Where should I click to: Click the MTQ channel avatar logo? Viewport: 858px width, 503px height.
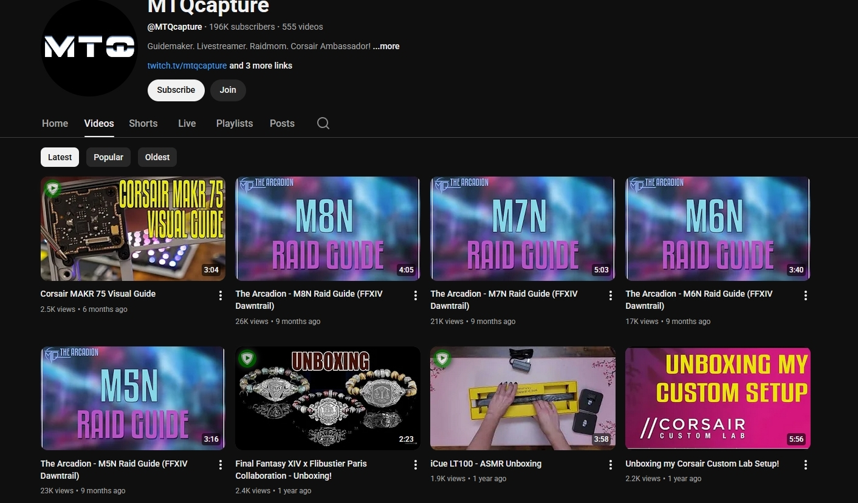pos(89,48)
